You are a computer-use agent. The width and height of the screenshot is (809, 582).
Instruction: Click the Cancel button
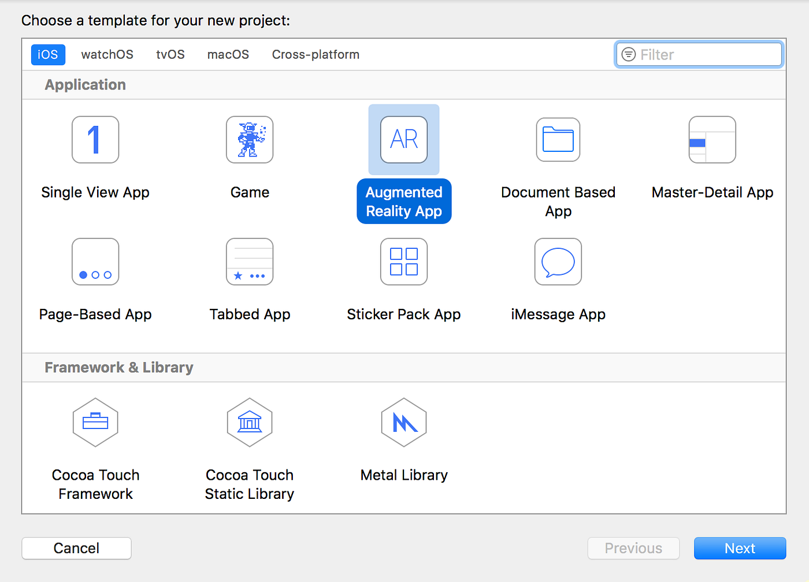[76, 548]
